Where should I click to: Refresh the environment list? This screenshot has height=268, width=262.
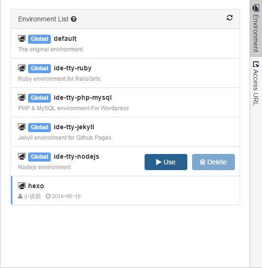[x=230, y=18]
